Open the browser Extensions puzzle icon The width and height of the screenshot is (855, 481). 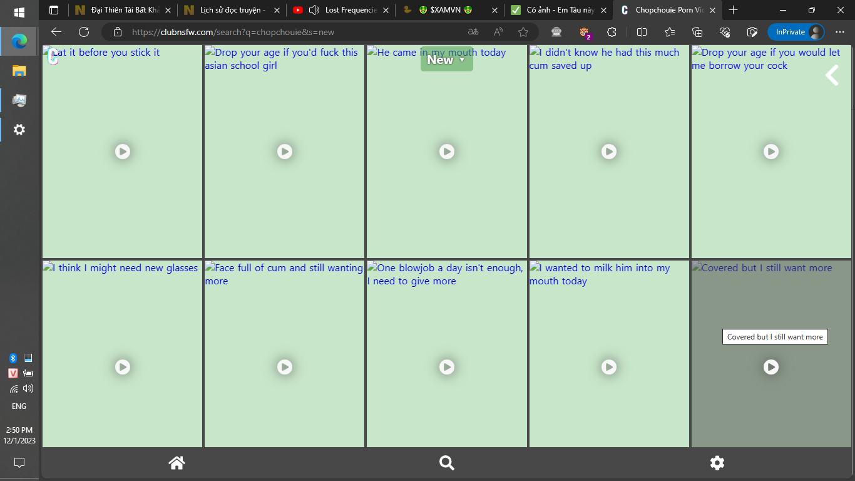tap(612, 32)
